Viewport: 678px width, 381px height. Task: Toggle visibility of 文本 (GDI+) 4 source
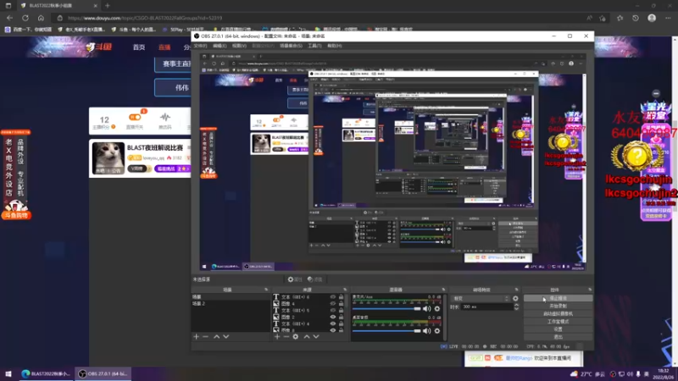(x=333, y=323)
